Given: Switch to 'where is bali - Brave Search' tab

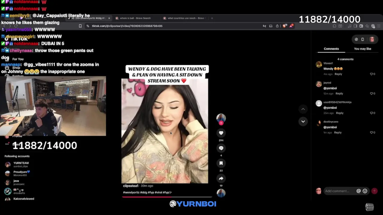Looking at the screenshot, I should pyautogui.click(x=135, y=18).
